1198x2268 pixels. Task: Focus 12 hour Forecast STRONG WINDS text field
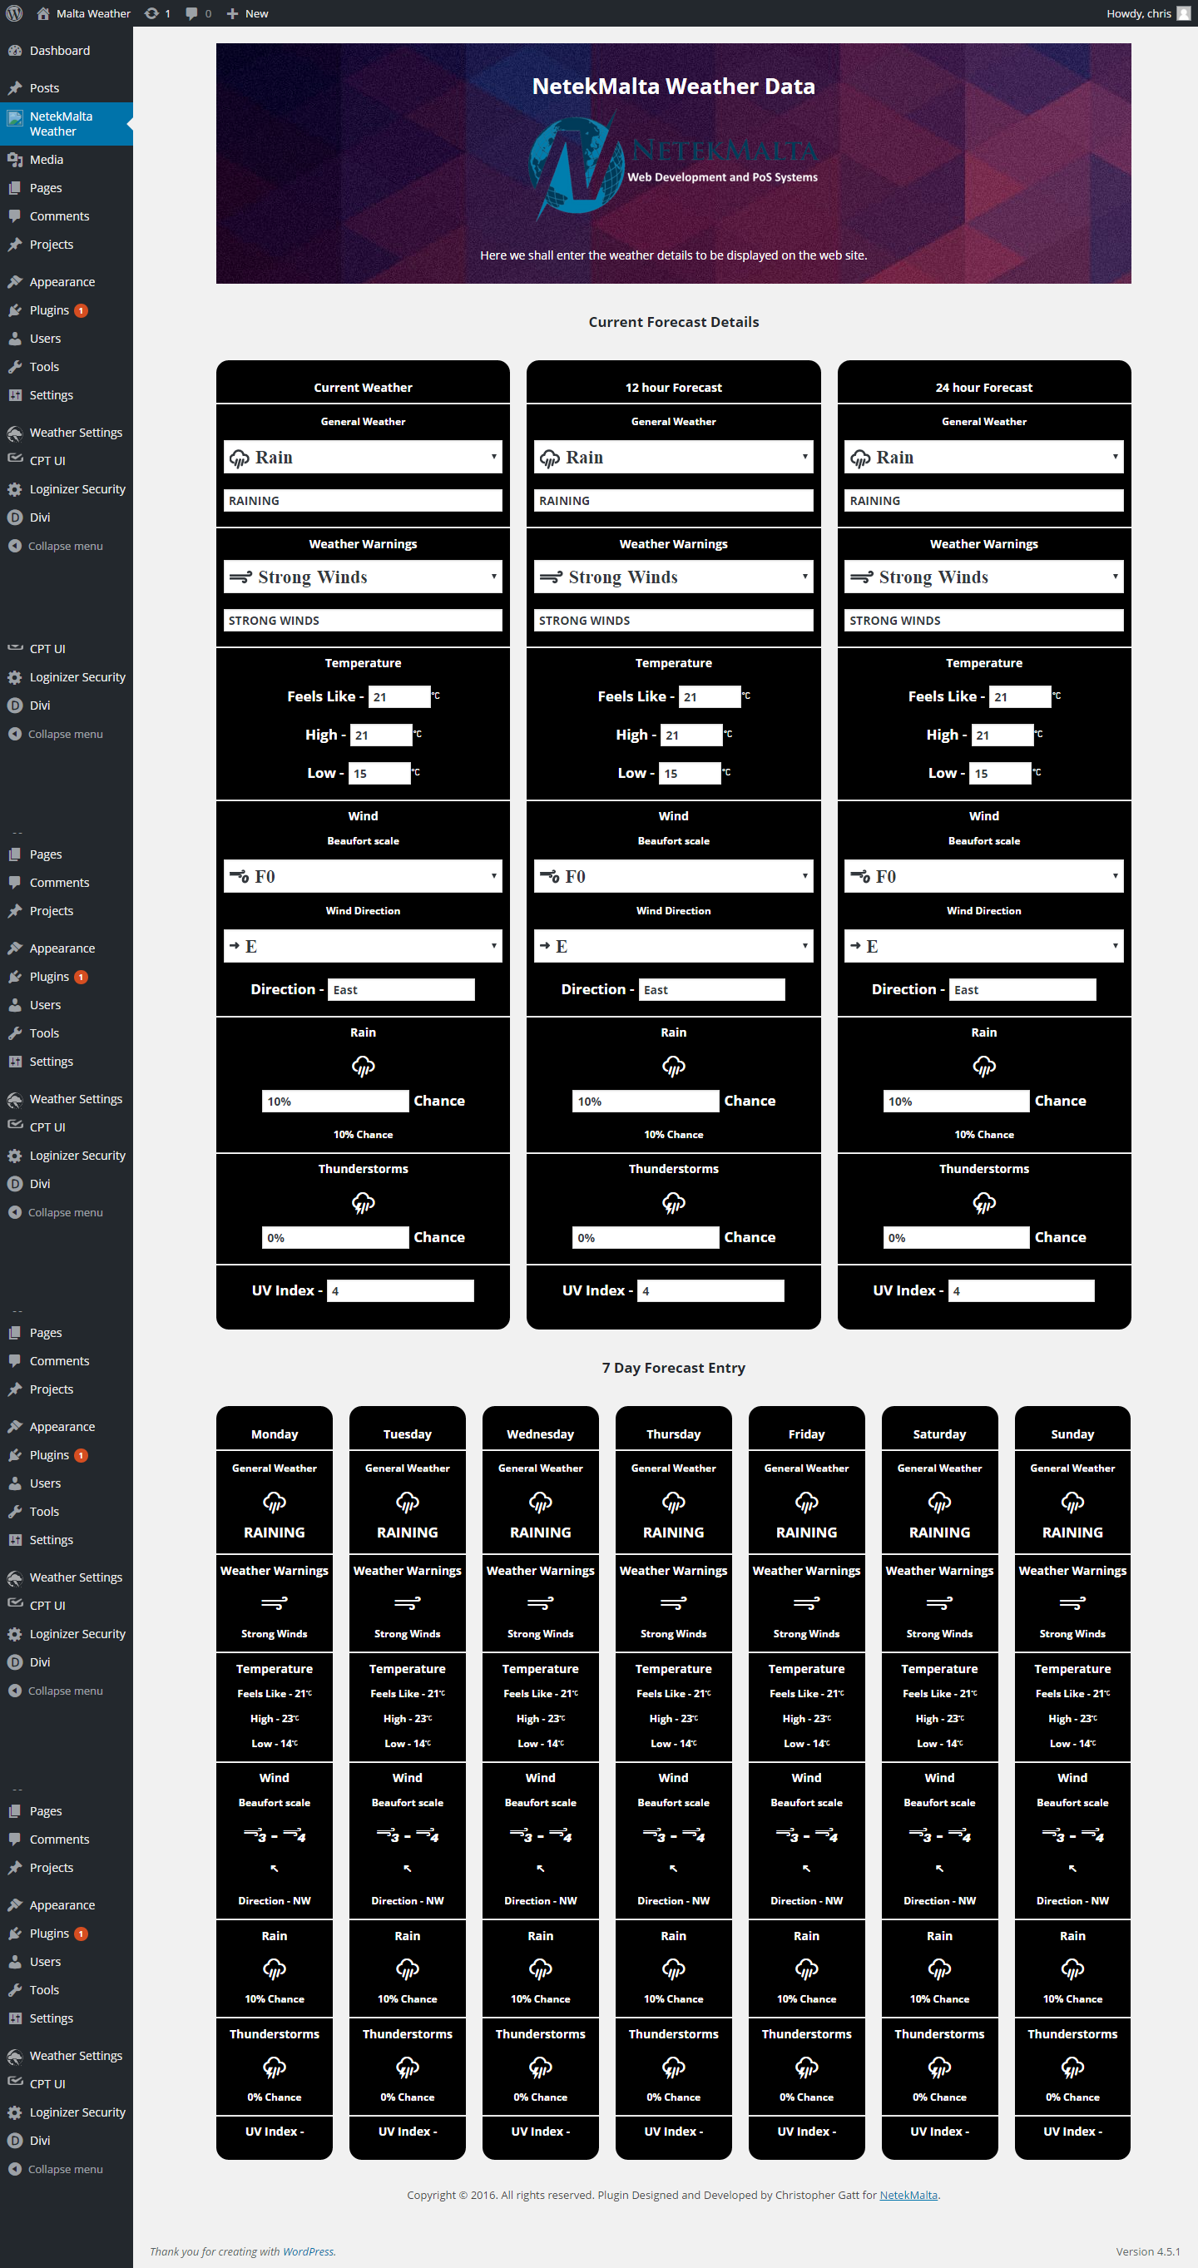click(673, 621)
